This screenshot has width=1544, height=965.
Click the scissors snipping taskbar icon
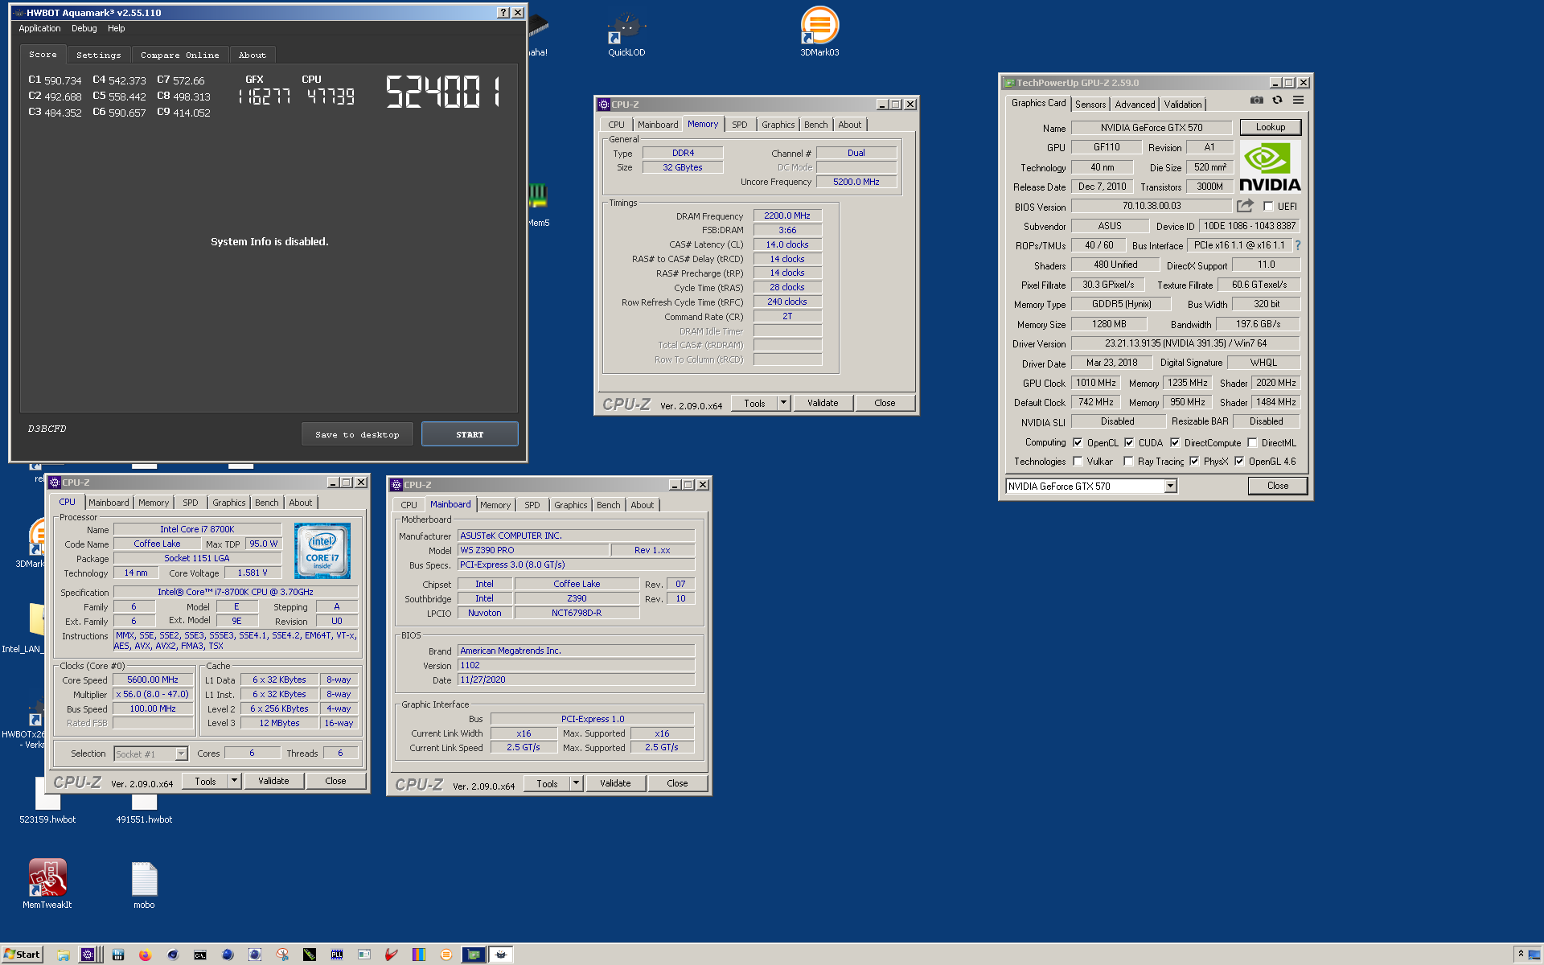click(x=282, y=955)
